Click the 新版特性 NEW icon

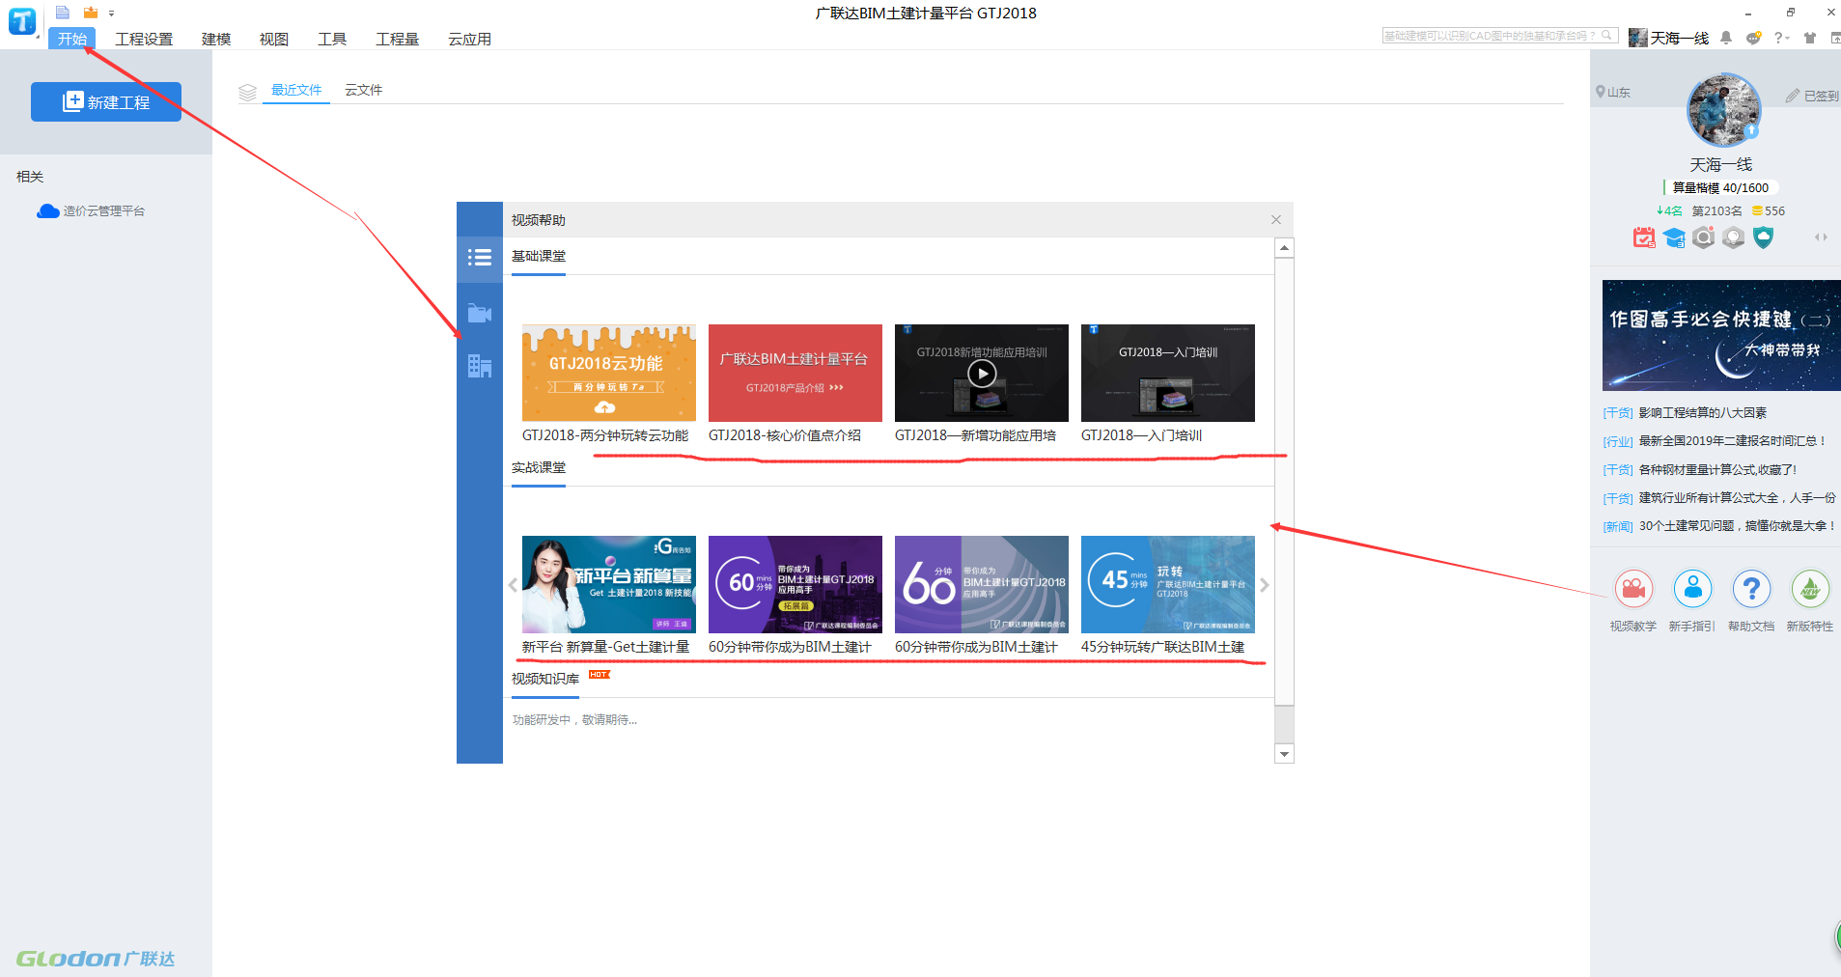pos(1810,588)
